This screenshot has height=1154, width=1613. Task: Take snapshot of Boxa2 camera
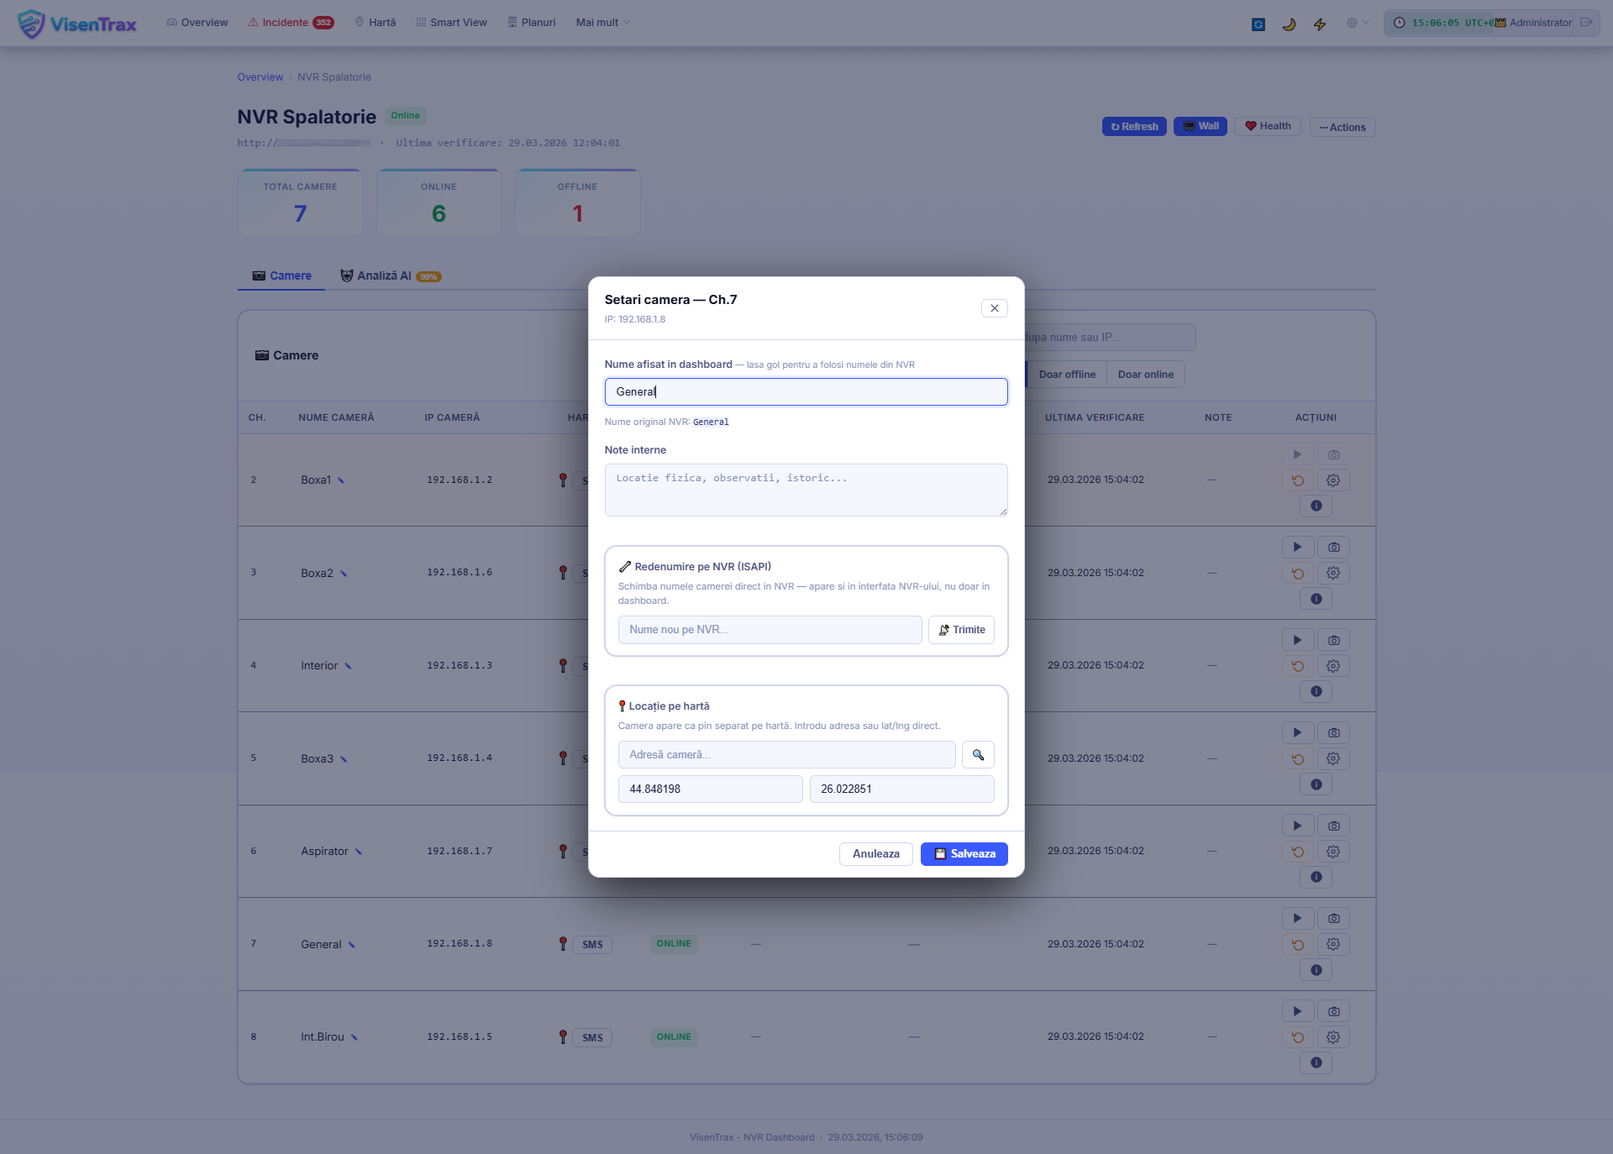(1333, 548)
